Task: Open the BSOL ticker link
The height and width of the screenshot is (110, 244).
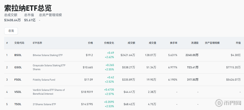Action: click(18, 55)
